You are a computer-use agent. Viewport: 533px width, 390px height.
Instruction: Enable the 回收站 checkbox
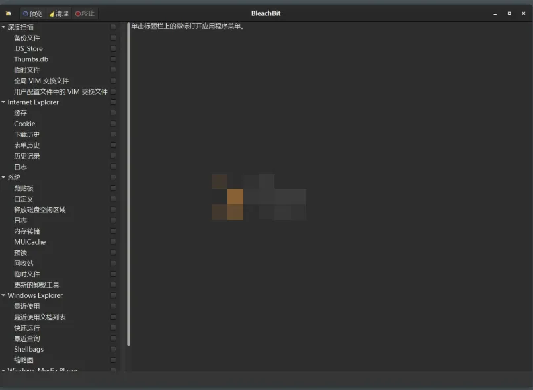click(x=114, y=263)
